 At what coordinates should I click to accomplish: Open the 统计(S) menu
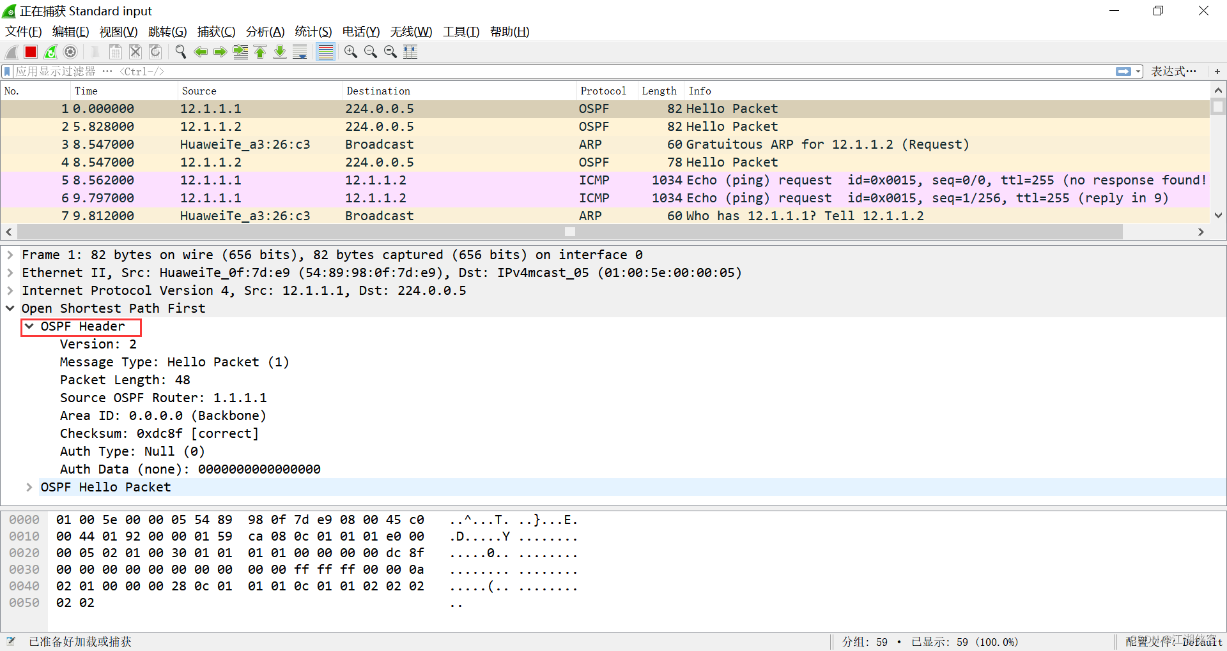(314, 32)
